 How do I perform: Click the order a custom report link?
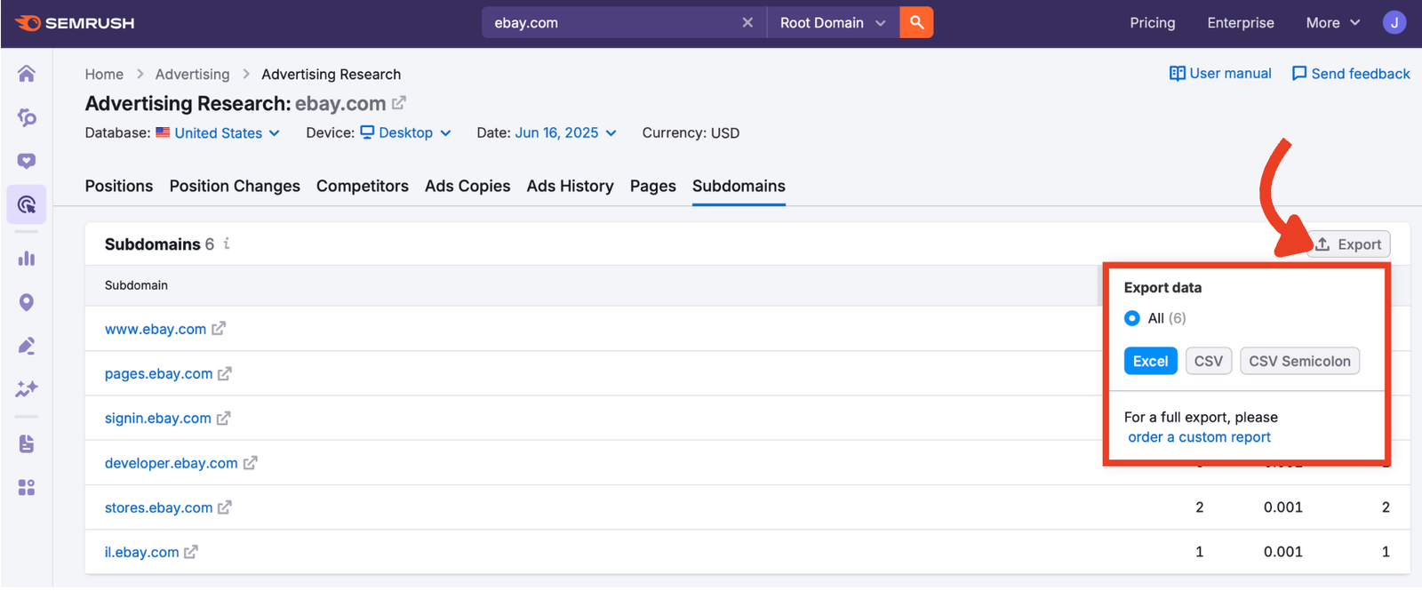(x=1199, y=437)
